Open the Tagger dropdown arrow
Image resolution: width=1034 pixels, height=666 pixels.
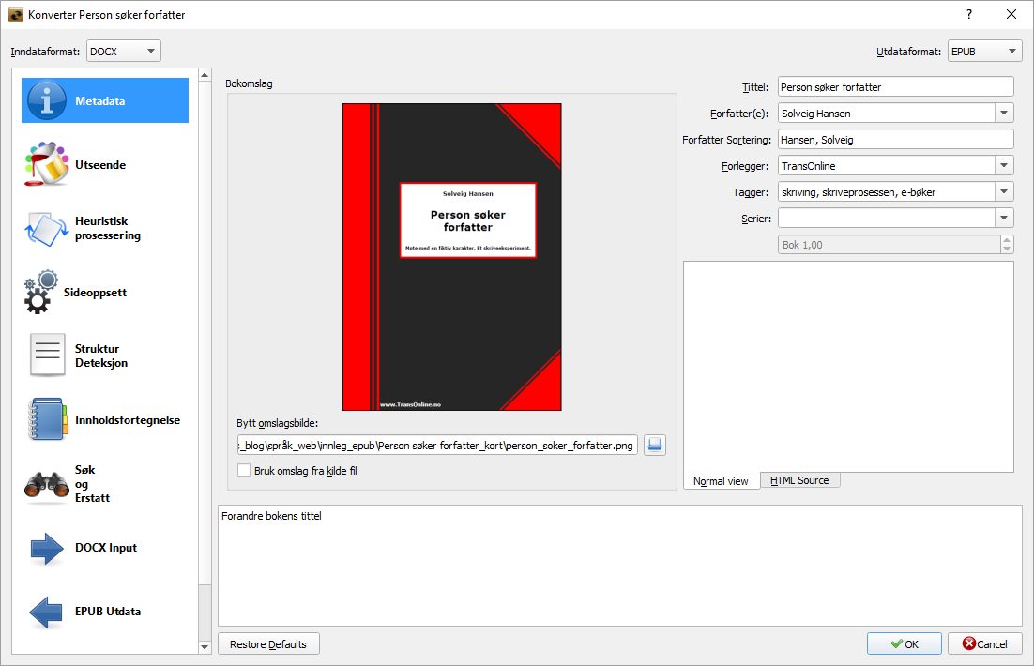coord(1005,192)
